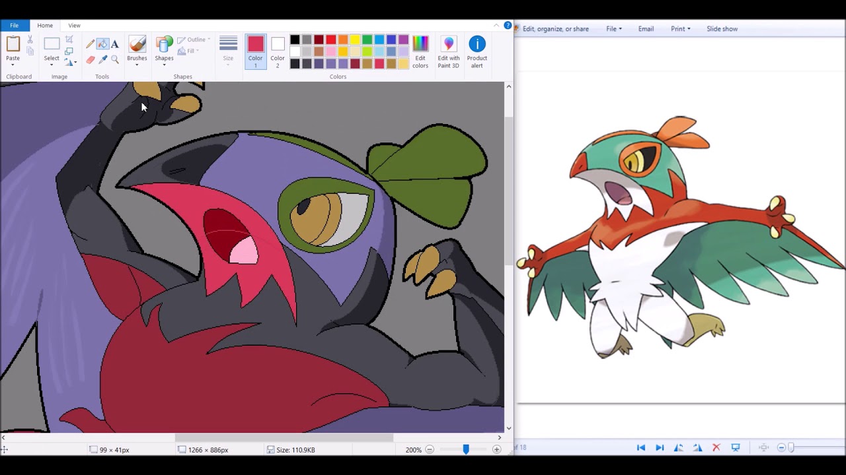Switch to the View ribbon tab
Screen dimensions: 846x475
point(74,25)
